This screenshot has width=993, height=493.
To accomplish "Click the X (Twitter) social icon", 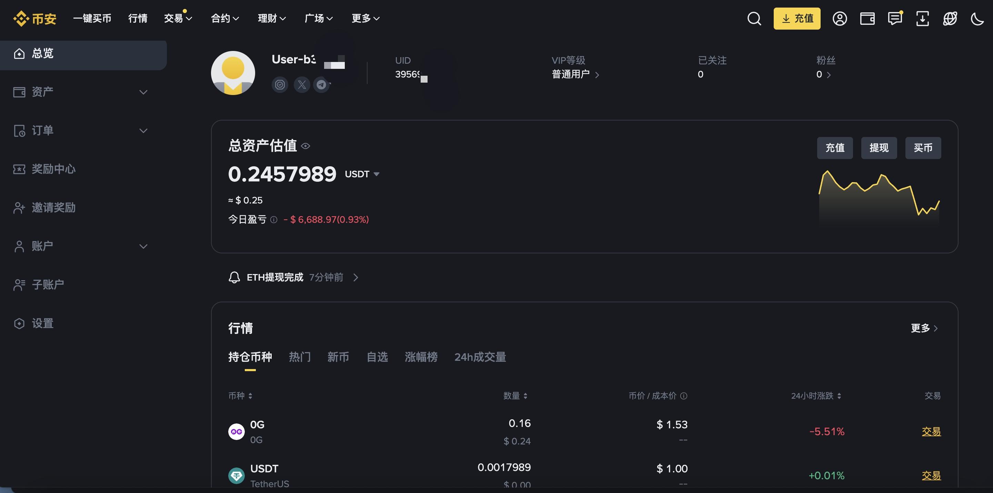I will [302, 84].
